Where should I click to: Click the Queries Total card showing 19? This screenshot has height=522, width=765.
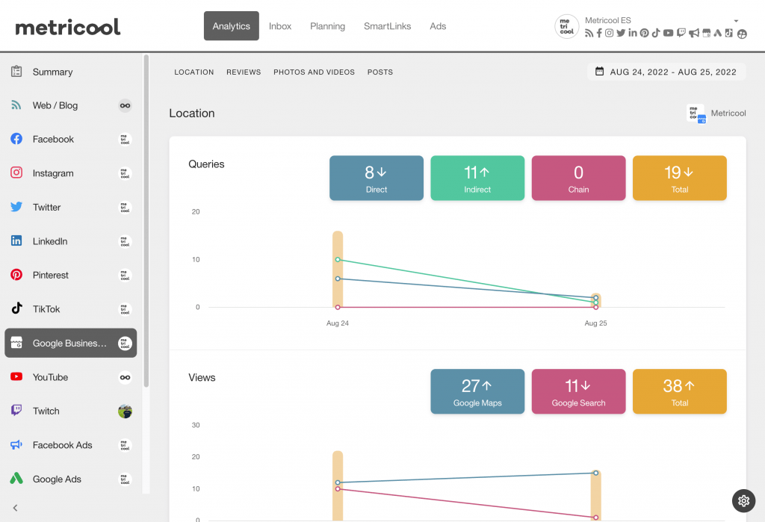tap(680, 178)
